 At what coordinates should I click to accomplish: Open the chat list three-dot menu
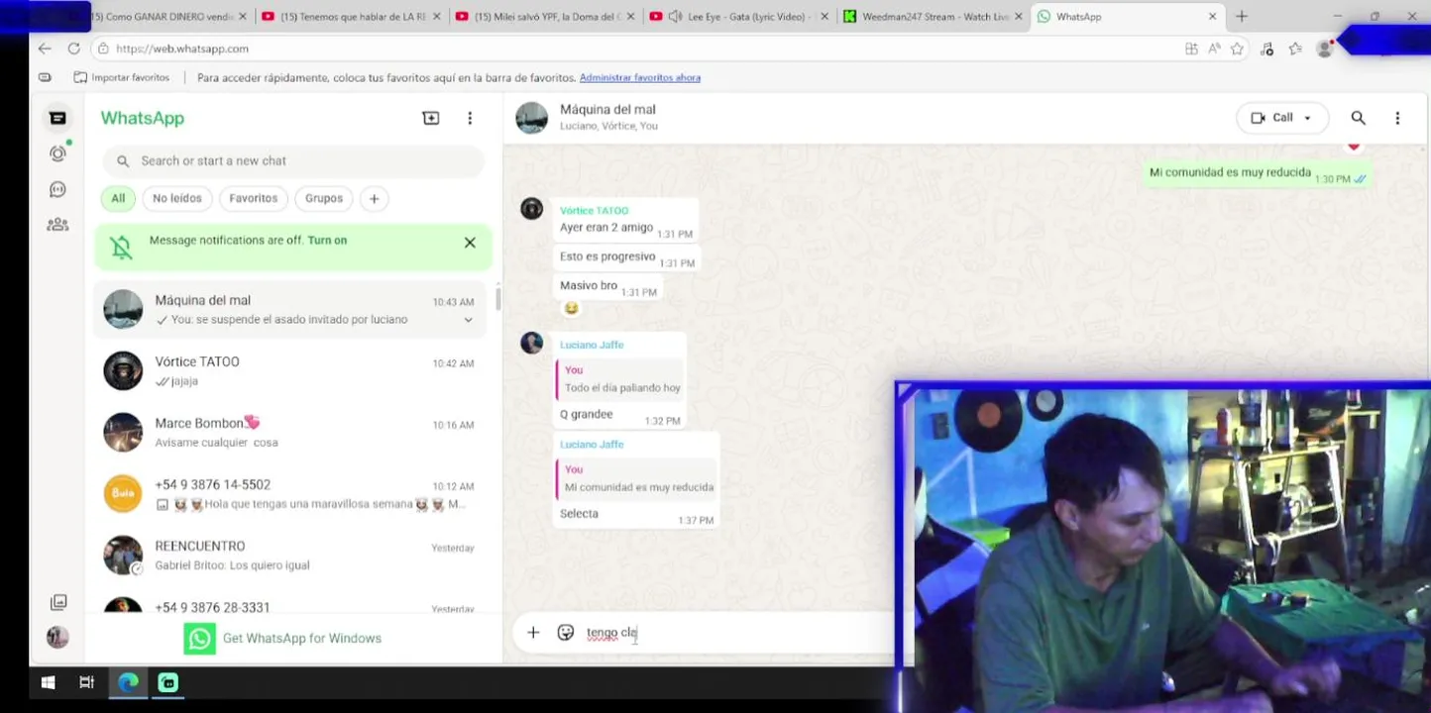click(470, 118)
